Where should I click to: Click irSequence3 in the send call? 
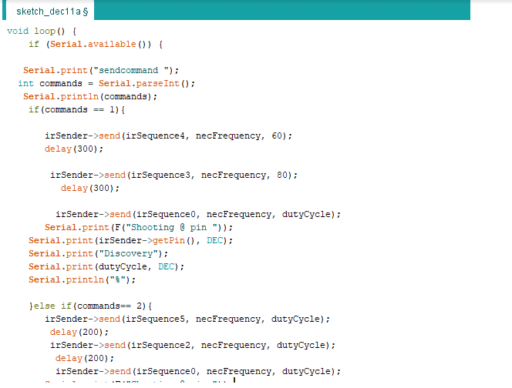[x=167, y=176]
